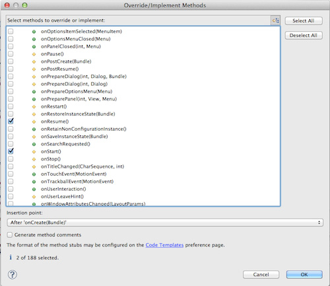Open help via the question mark icon
Image resolution: width=330 pixels, height=286 pixels.
[13, 275]
